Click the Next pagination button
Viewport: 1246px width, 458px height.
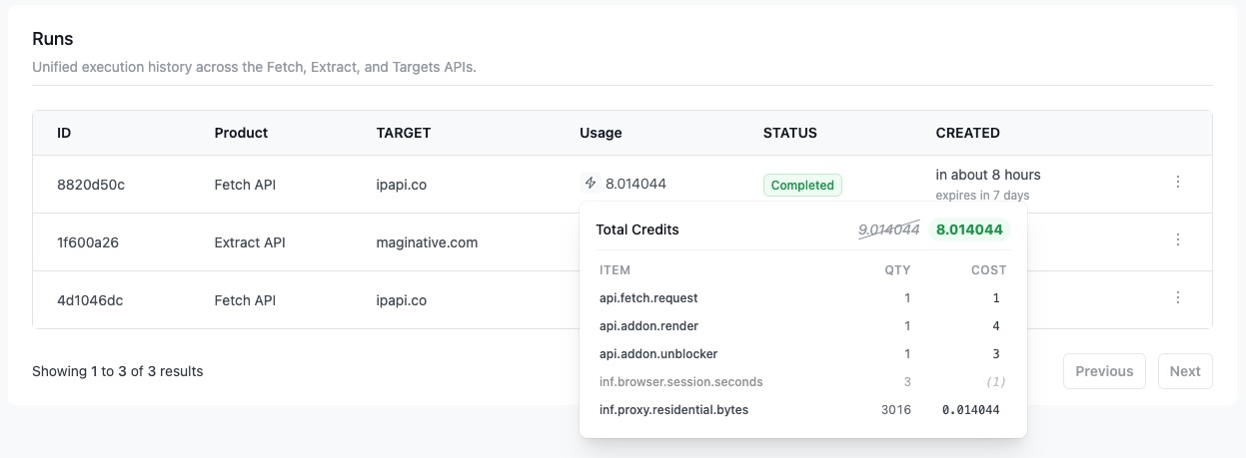[1184, 371]
